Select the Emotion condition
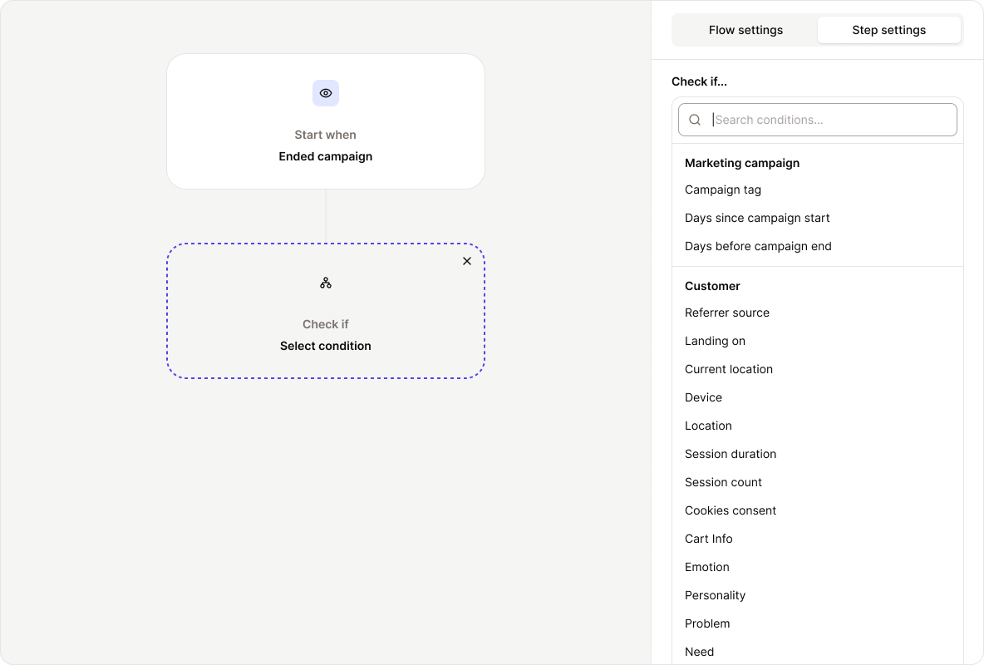Viewport: 984px width, 665px height. [x=706, y=567]
